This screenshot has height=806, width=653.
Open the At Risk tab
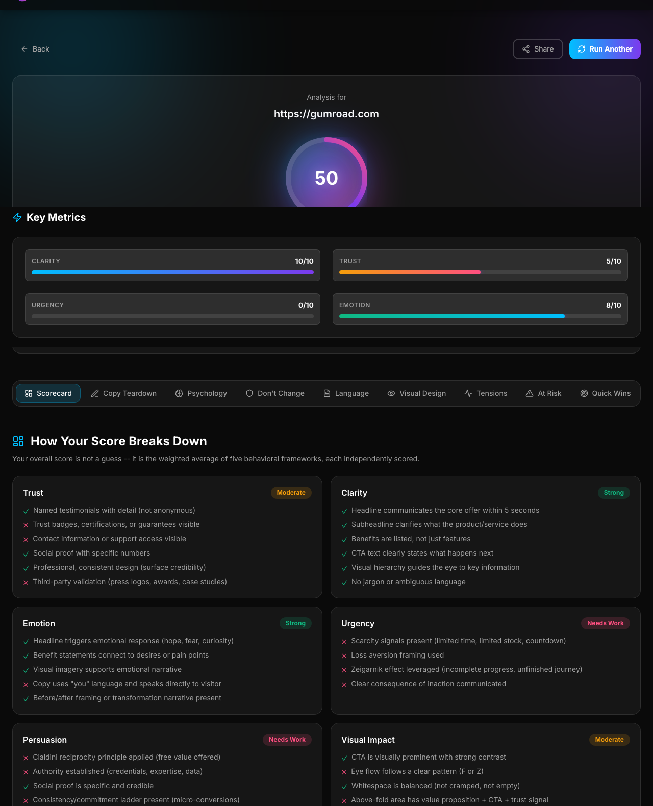tap(543, 393)
